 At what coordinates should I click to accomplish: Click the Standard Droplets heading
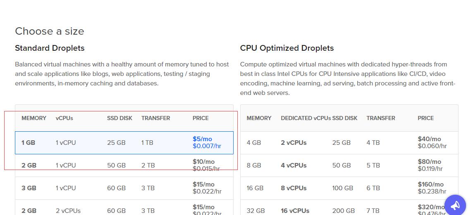click(x=50, y=48)
